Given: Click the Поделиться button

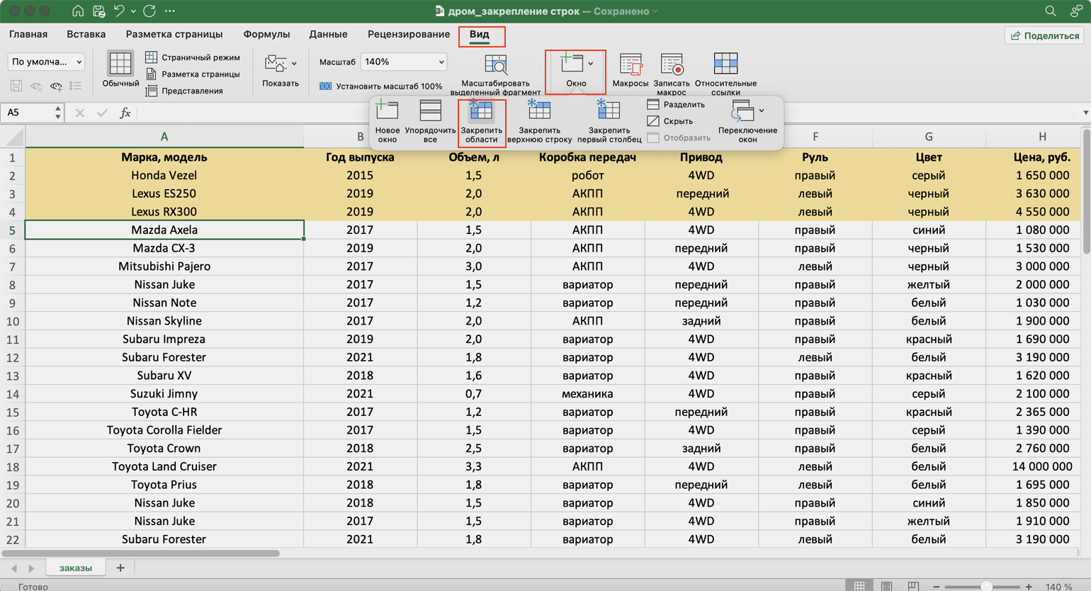Looking at the screenshot, I should [x=1045, y=35].
